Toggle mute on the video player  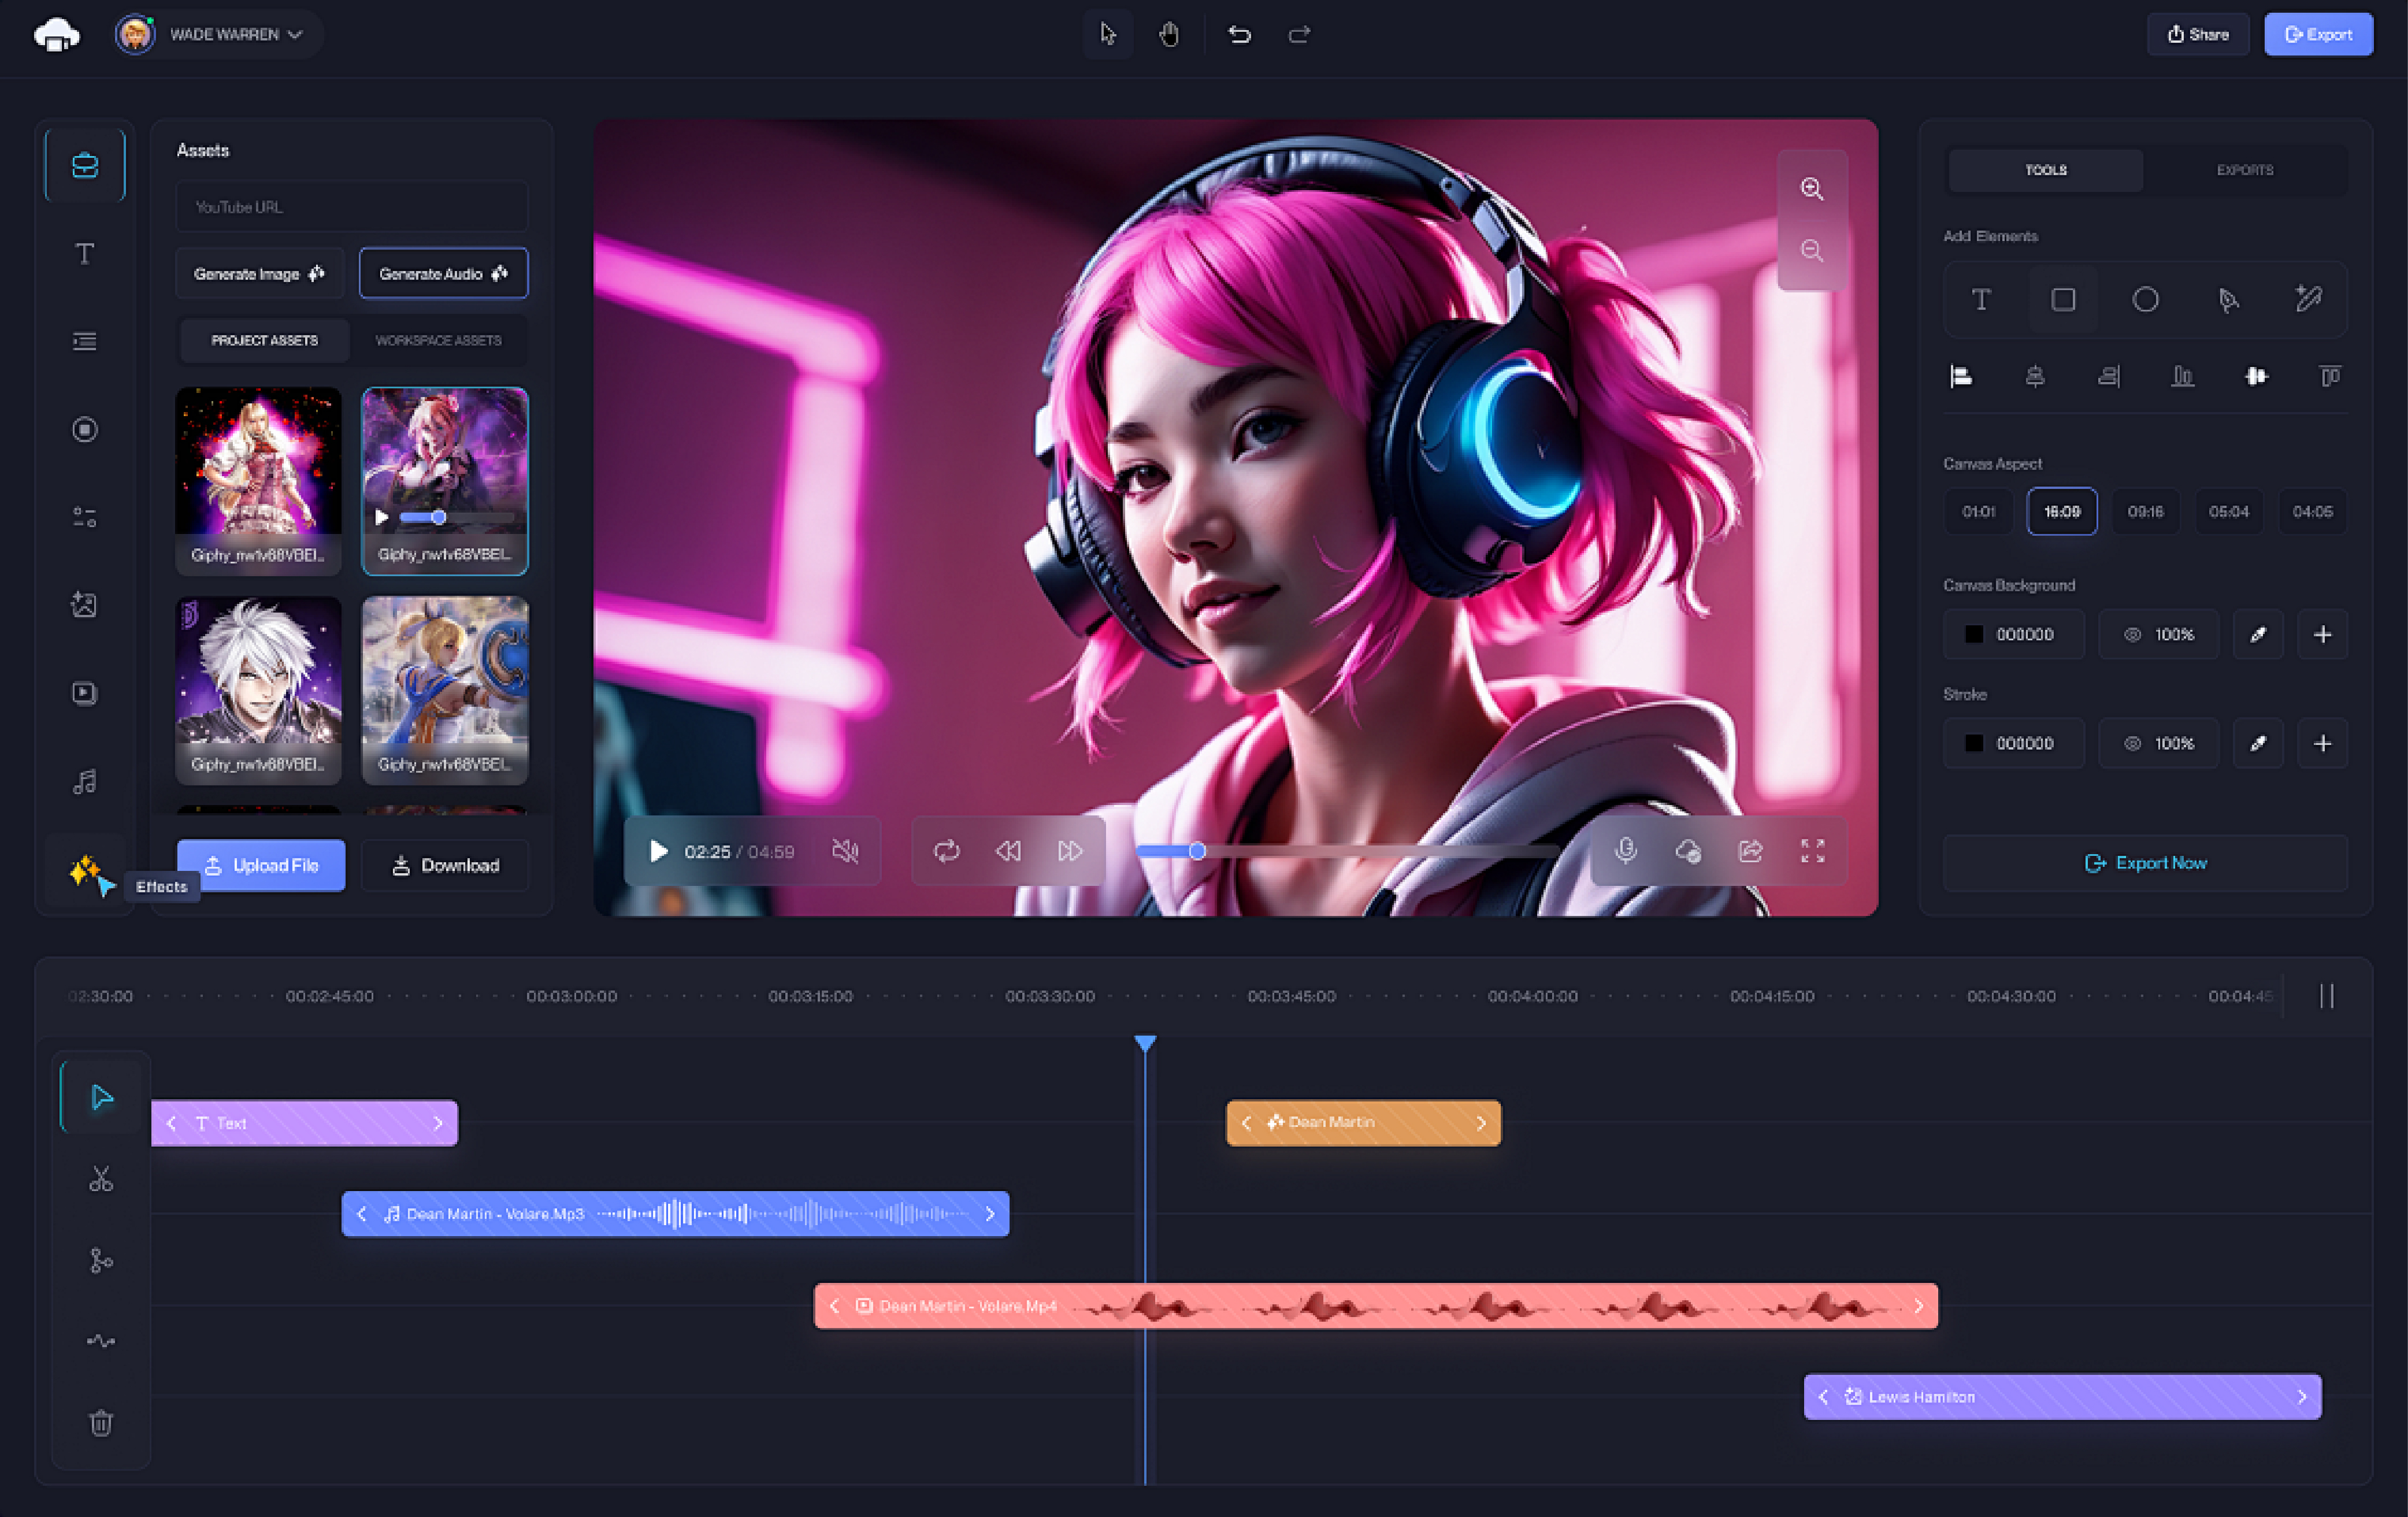pos(845,851)
